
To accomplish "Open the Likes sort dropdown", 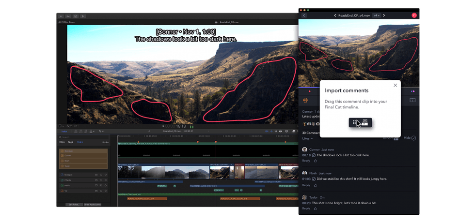I will pos(307,138).
